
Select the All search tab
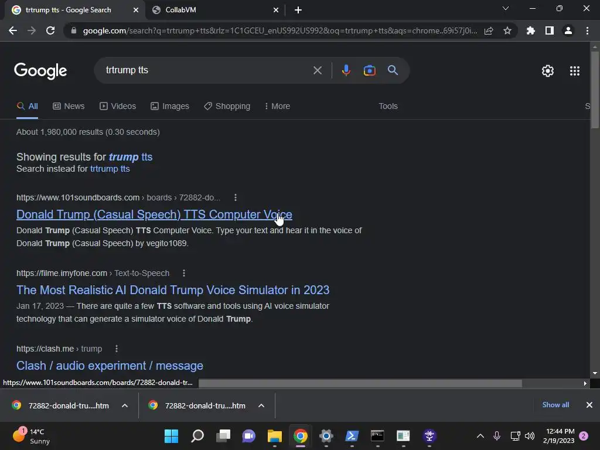pos(27,107)
